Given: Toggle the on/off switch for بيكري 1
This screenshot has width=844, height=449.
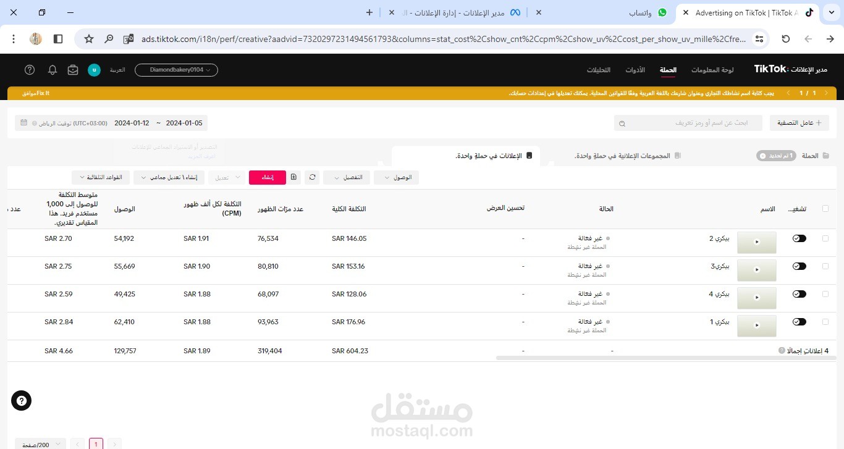Looking at the screenshot, I should point(800,322).
